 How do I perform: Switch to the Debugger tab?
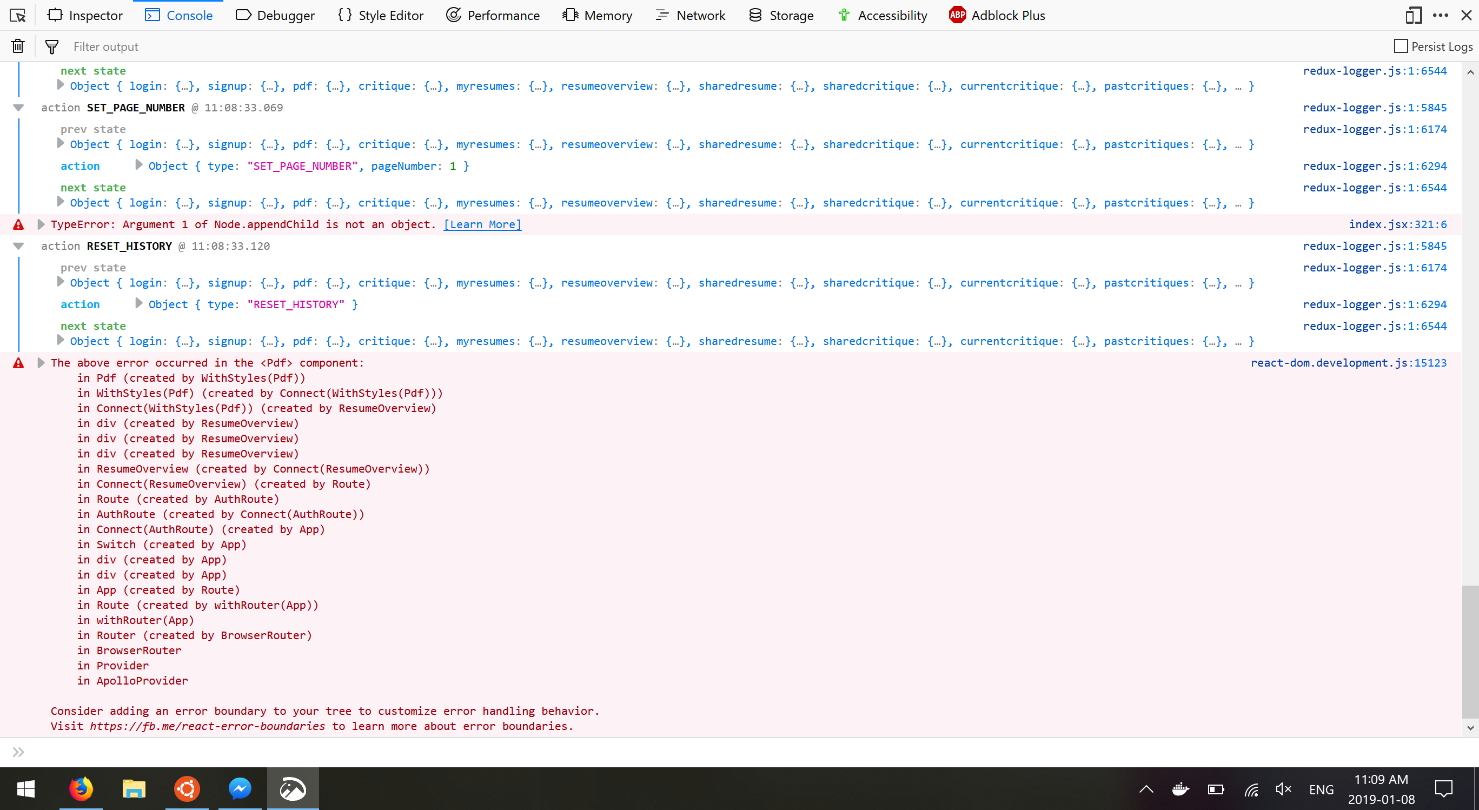[275, 16]
